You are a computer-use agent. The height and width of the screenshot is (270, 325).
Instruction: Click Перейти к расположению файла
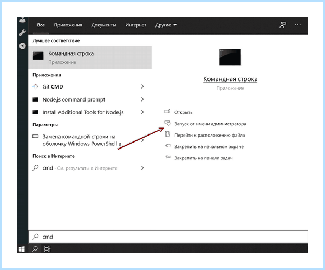[210, 135]
